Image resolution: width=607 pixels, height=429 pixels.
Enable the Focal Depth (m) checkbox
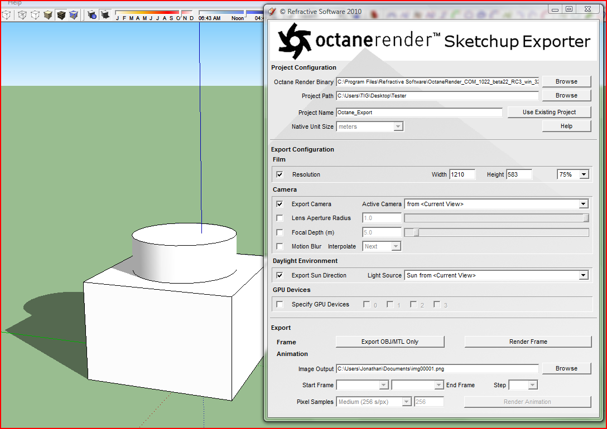280,232
